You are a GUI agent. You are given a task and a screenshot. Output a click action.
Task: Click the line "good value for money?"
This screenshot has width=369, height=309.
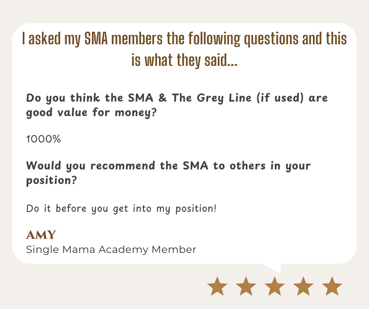[x=89, y=113]
